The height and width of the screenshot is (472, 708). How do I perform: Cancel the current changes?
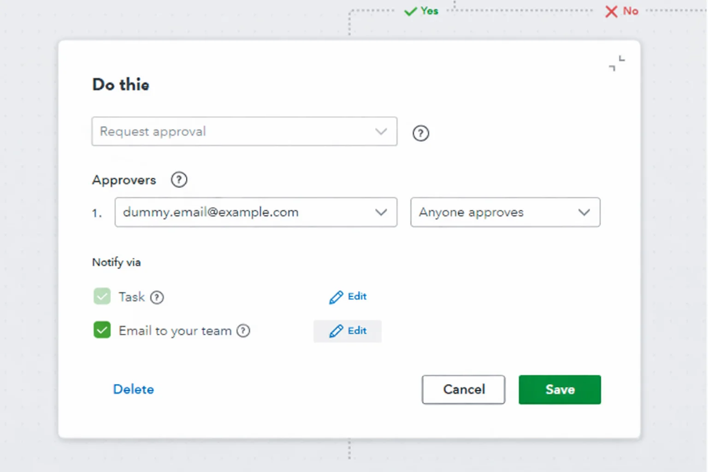463,389
